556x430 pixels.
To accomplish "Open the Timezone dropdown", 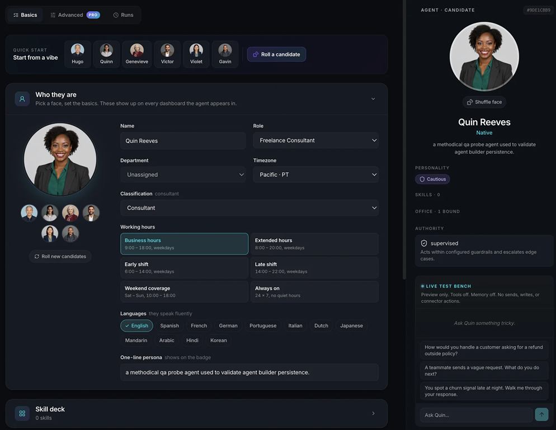I will 315,174.
